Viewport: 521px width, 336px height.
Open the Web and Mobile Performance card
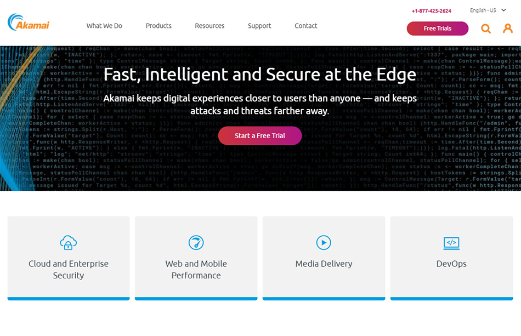[196, 258]
